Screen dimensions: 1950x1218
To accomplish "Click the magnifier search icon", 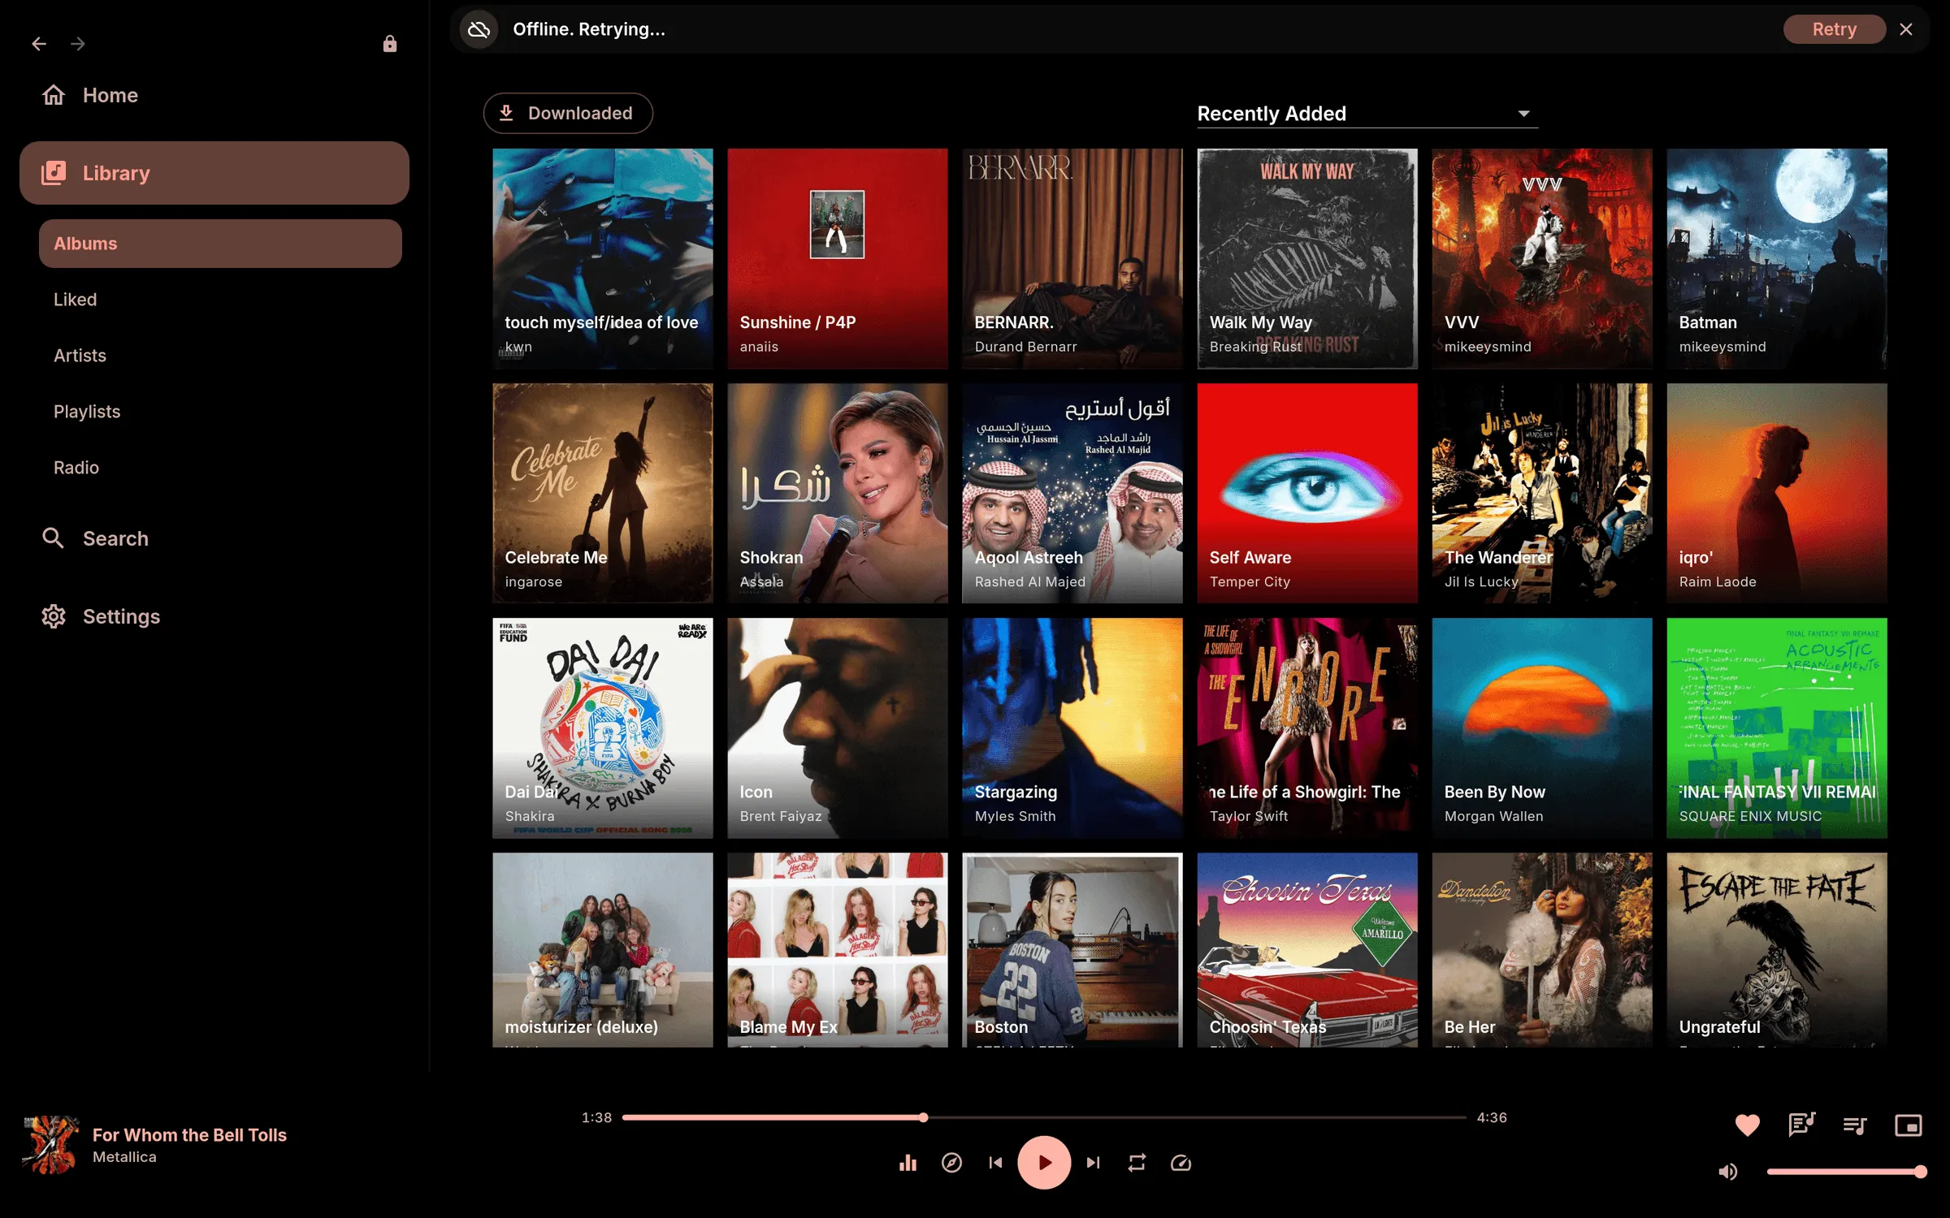I will [x=54, y=538].
